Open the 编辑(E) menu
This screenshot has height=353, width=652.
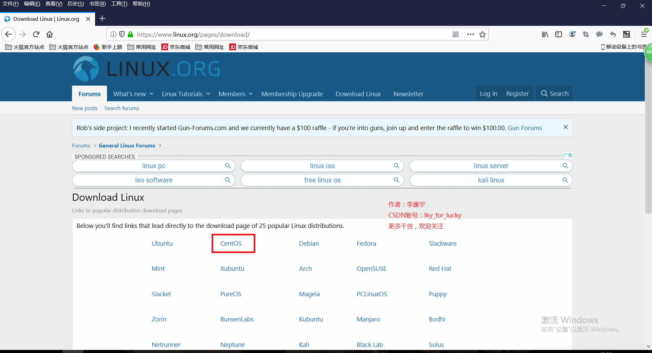32,4
